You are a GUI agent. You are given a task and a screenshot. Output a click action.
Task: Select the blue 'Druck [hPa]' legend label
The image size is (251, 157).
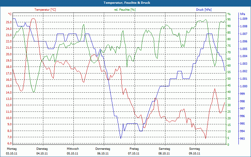[x=204, y=10]
